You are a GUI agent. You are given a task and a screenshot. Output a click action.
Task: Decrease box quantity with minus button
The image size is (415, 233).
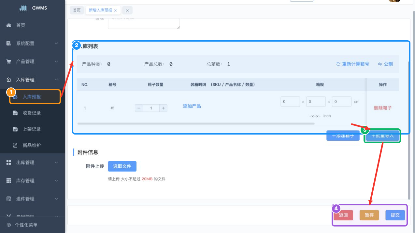pos(139,108)
